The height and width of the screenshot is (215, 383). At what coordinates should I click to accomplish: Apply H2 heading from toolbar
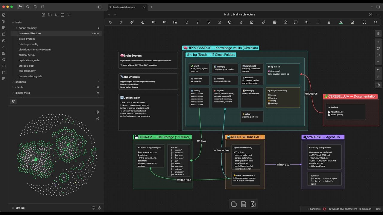154,22
